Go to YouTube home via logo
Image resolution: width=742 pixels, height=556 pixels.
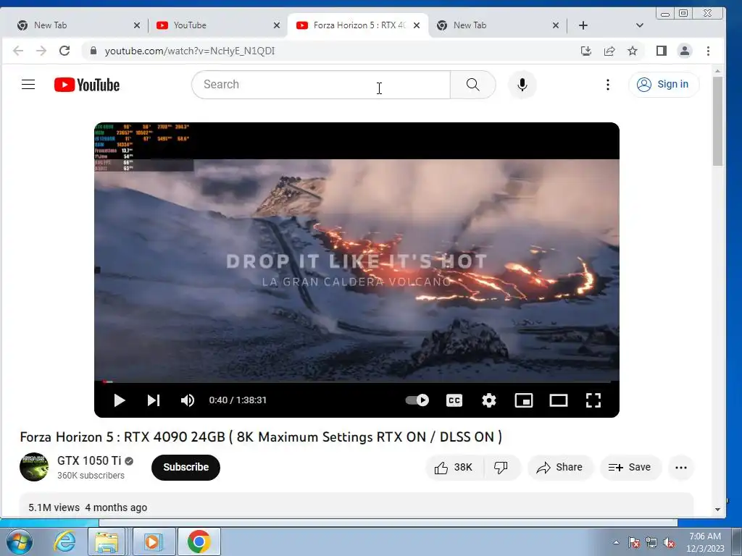[87, 85]
